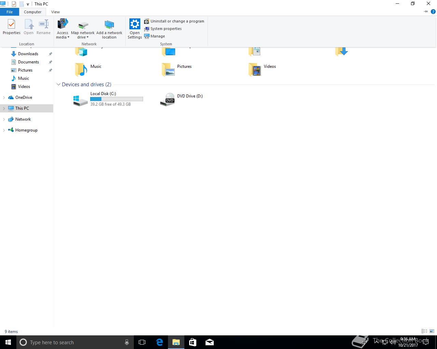Viewport: 437px width, 349px height.
Task: Collapse the Devices and drives group
Action: [x=58, y=85]
